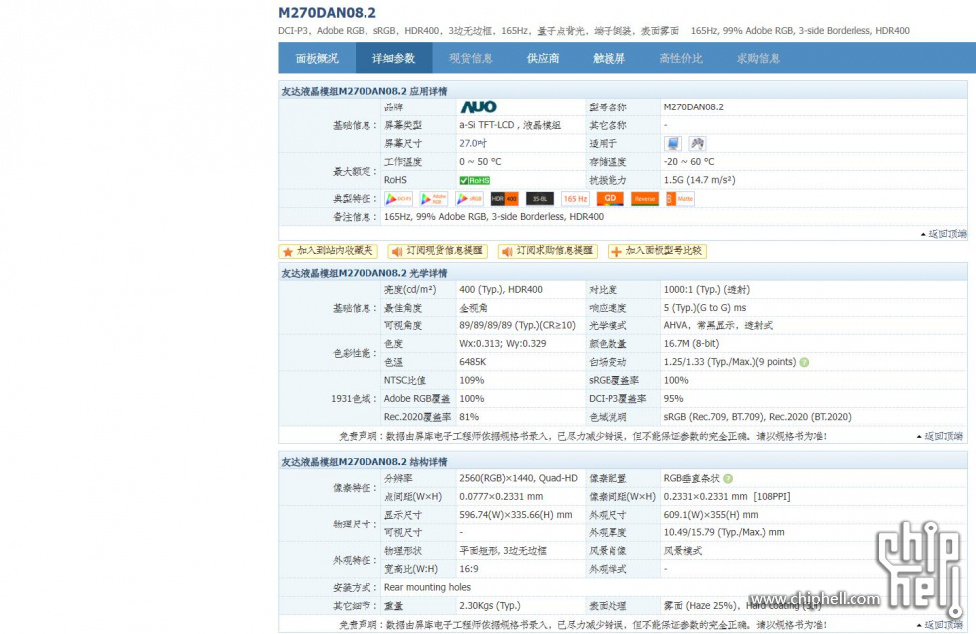Click the 1000:1 contrast ratio value
This screenshot has height=634, width=976.
[706, 290]
